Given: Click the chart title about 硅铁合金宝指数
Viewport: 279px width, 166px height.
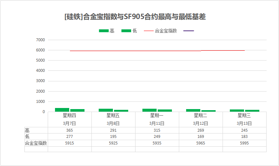Looking at the screenshot, I should [137, 17].
